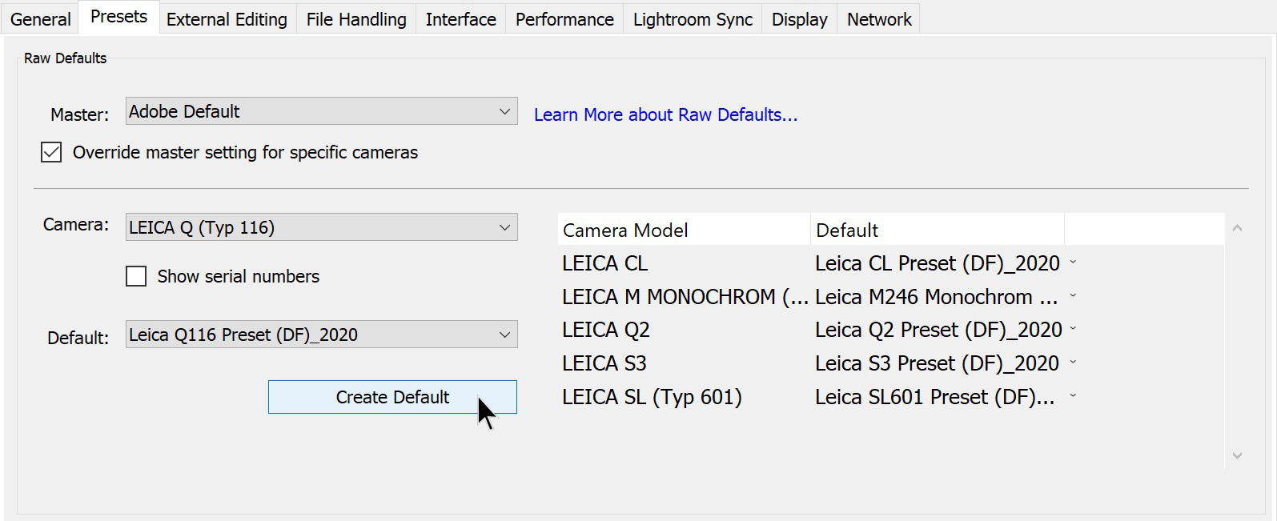This screenshot has width=1277, height=521.
Task: Open the Interface tab
Action: coord(460,19)
